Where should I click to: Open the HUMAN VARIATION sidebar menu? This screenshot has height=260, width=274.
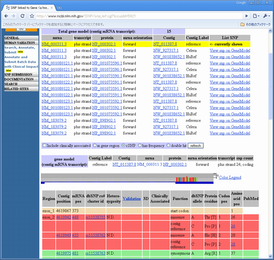(x=21, y=43)
